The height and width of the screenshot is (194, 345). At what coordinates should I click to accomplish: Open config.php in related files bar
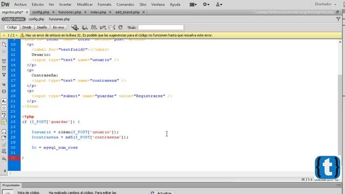coord(36,19)
